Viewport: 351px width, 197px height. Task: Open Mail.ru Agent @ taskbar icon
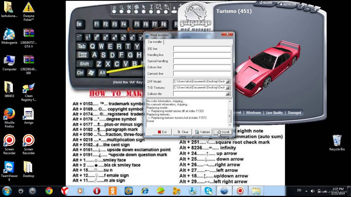click(x=129, y=191)
